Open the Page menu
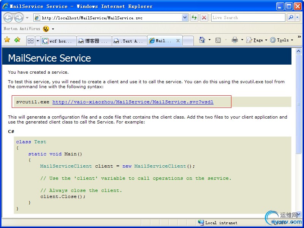This screenshot has width=304, height=228. click(257, 40)
